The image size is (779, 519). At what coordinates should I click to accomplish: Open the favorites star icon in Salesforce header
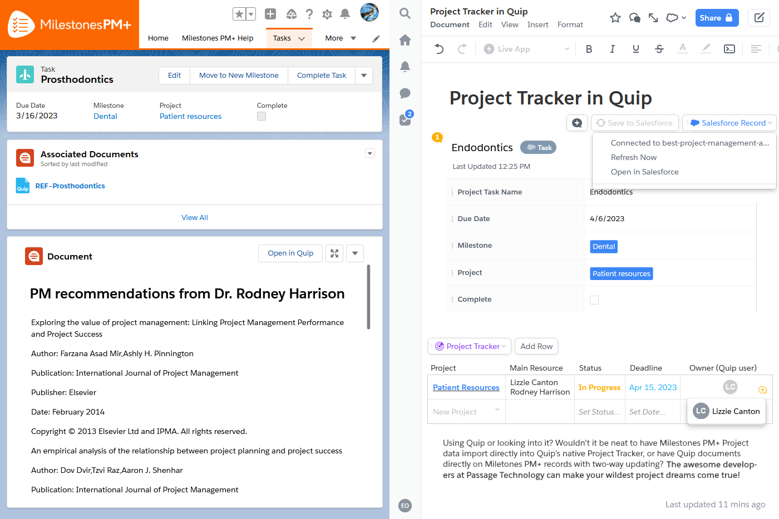239,14
